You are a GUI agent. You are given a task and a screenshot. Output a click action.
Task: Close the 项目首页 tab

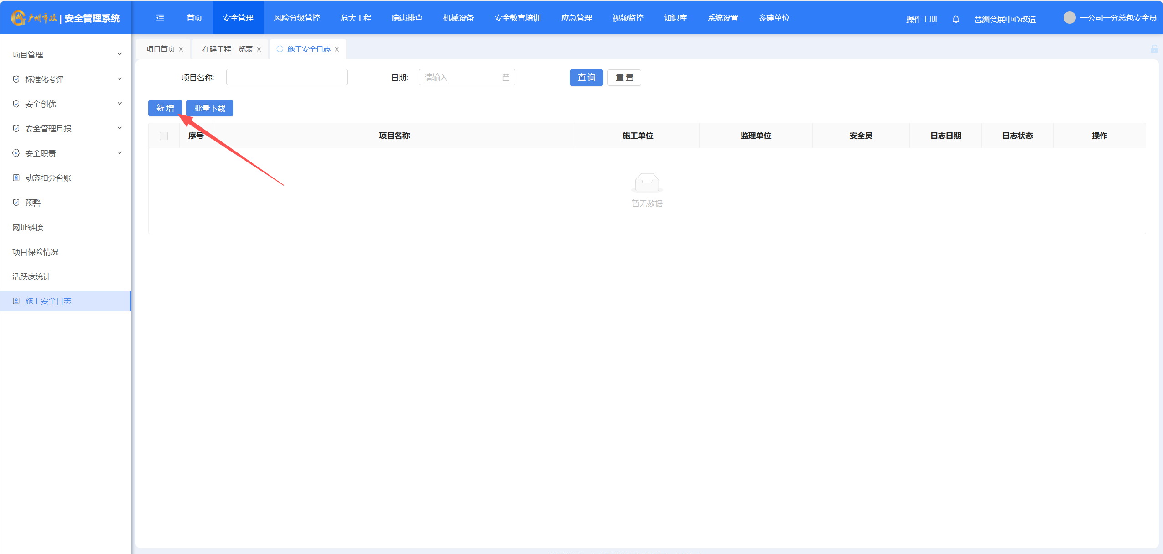coord(181,49)
